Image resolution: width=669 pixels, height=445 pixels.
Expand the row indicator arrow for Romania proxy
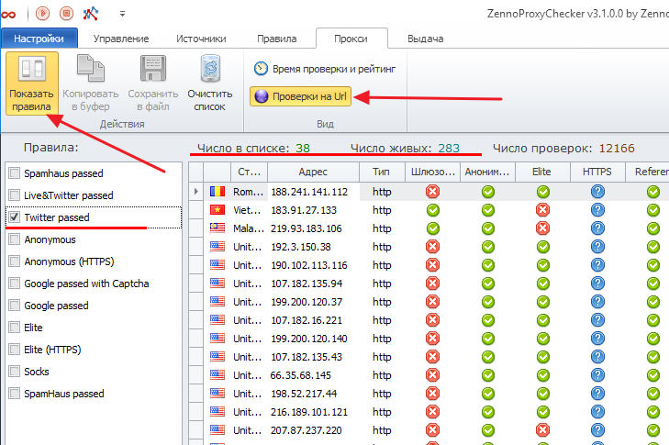(x=195, y=192)
